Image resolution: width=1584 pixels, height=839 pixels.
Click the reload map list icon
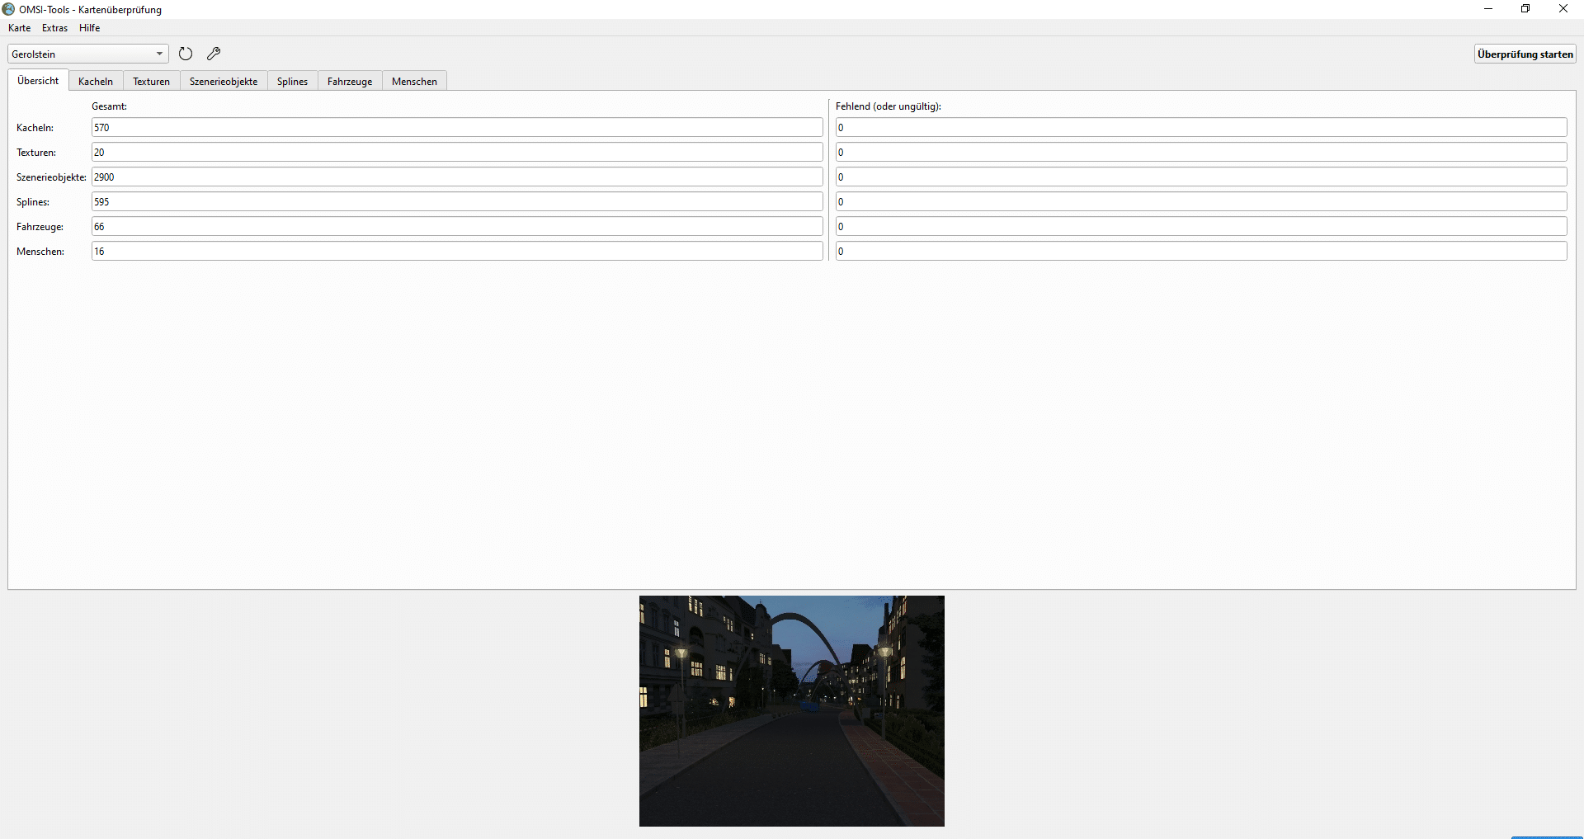click(186, 54)
